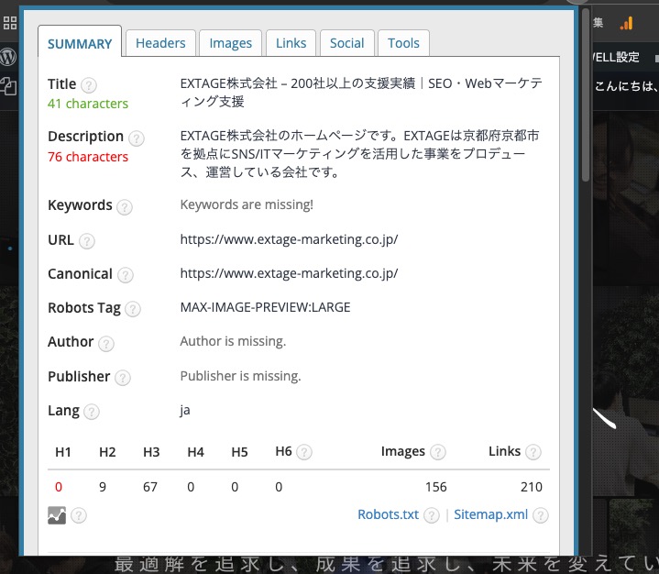Click the help icon after Sitemap.xml
This screenshot has width=659, height=574.
(541, 515)
